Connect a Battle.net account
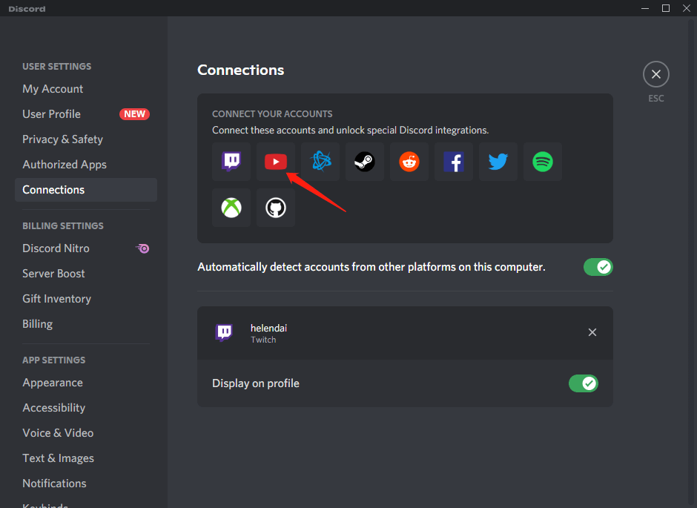697x508 pixels. (x=320, y=162)
